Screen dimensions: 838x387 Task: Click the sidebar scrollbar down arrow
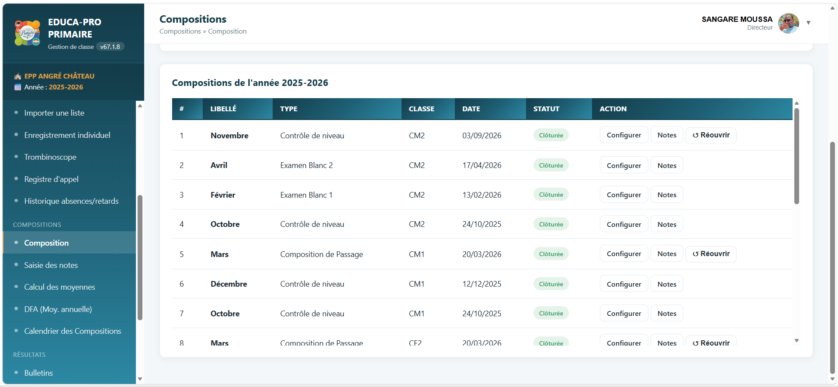pos(140,379)
